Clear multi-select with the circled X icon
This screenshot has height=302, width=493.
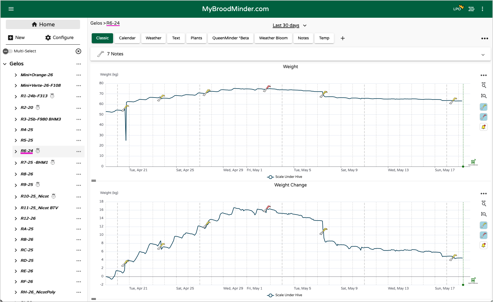(x=78, y=51)
